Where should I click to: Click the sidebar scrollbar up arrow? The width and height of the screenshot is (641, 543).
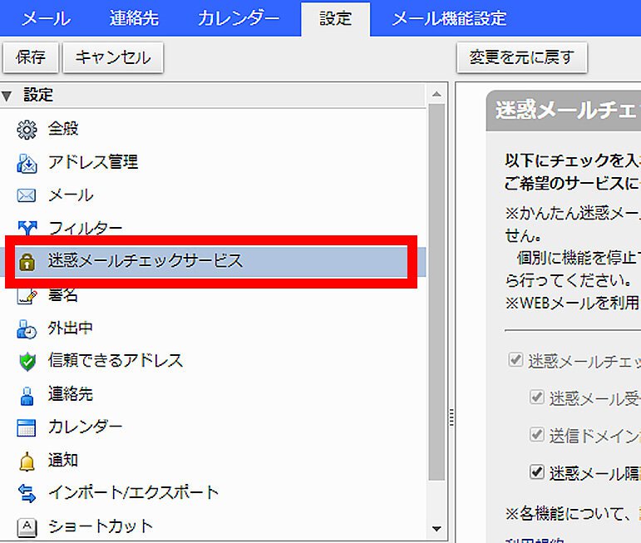pyautogui.click(x=436, y=94)
